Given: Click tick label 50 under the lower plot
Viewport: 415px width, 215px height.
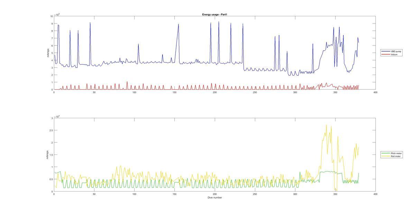Looking at the screenshot, I should click(x=94, y=194).
